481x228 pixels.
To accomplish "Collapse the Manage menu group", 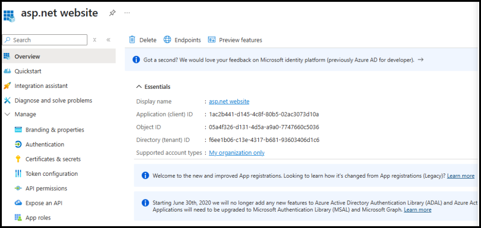I will 7,114.
